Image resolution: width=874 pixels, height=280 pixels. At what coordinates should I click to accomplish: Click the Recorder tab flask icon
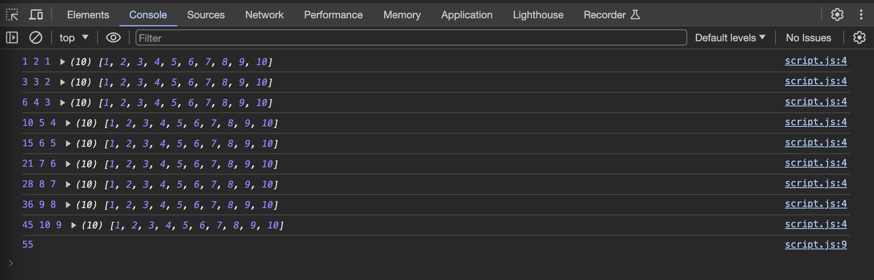coord(635,15)
